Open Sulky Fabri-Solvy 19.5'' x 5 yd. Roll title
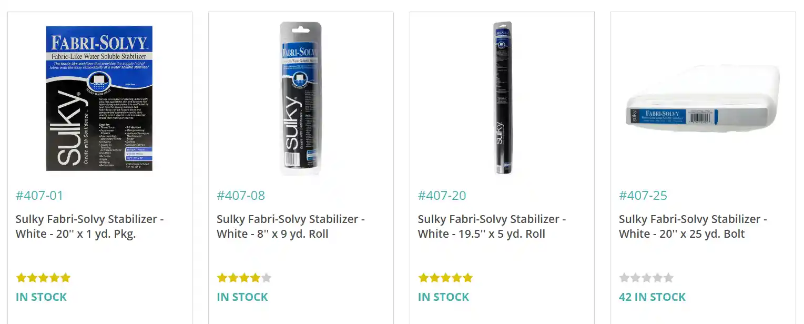The width and height of the screenshot is (804, 324). (492, 226)
